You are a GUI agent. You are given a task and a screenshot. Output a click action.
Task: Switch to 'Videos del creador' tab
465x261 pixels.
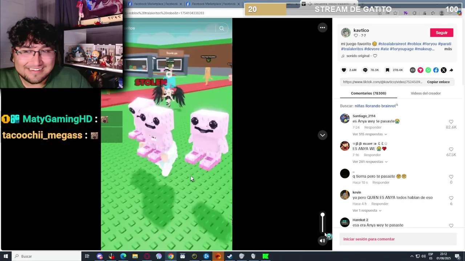(425, 93)
